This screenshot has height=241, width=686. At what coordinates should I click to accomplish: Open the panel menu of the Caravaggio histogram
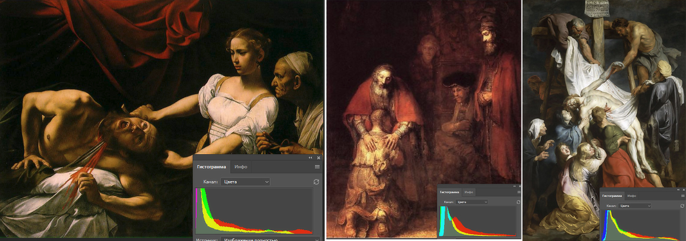[x=317, y=167]
